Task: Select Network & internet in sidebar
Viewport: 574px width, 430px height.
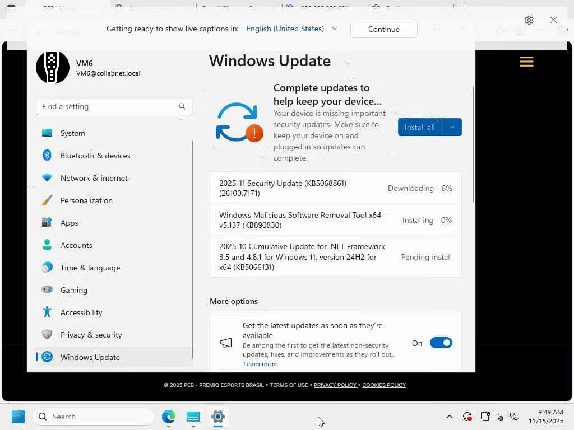Action: (x=114, y=178)
